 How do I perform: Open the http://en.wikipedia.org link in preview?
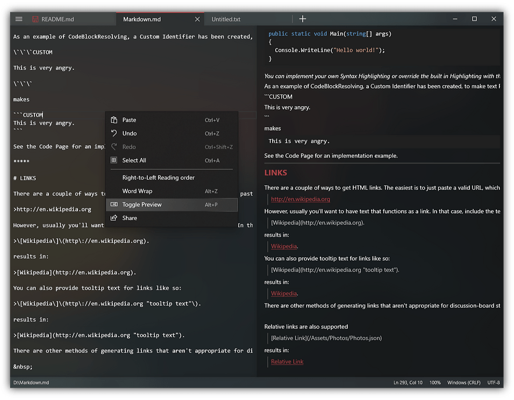pyautogui.click(x=300, y=199)
